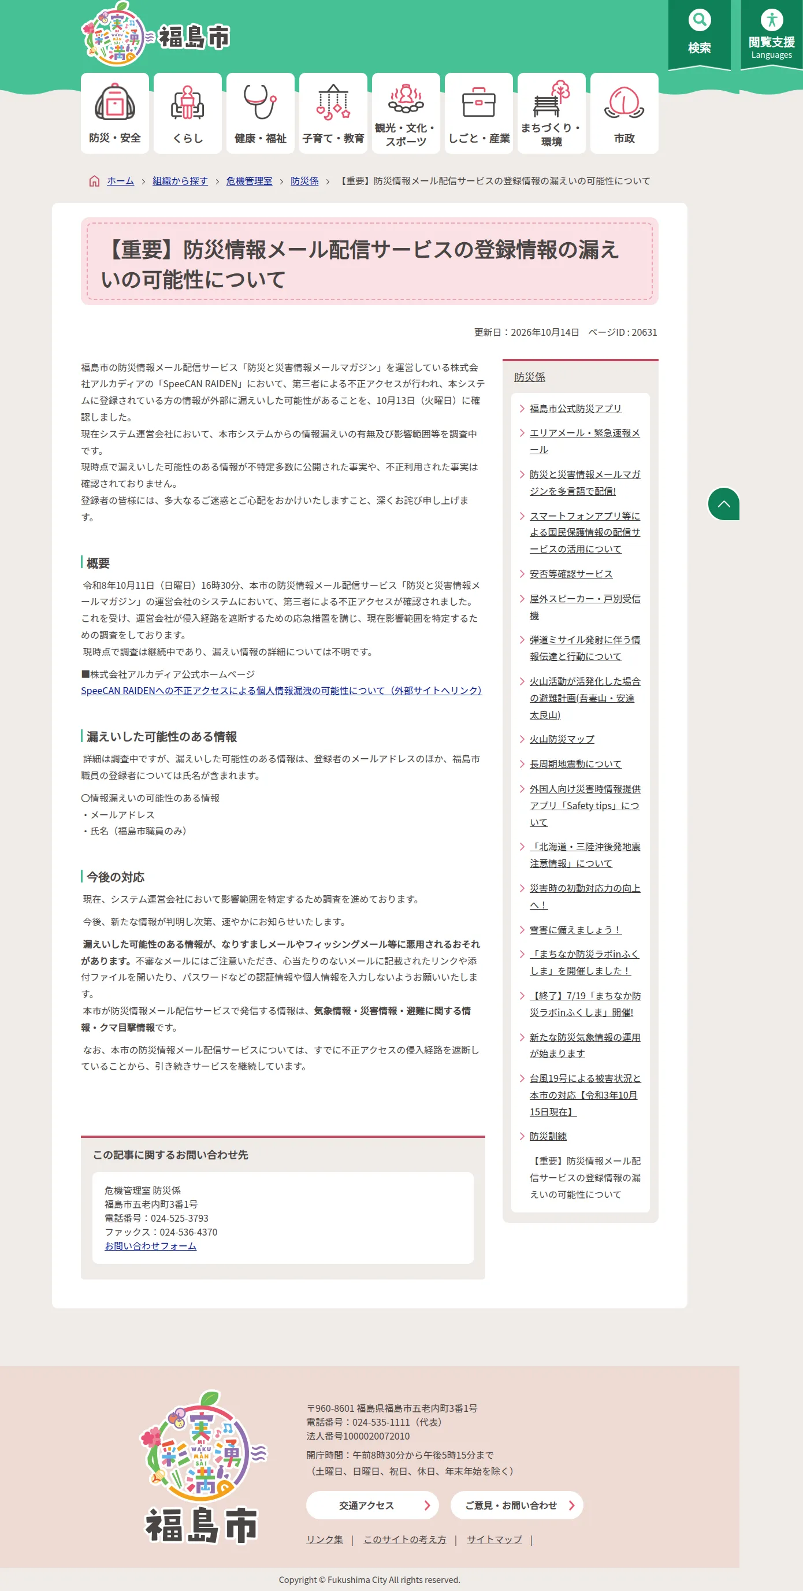Open the 健康・福祉 stethoscope category
The image size is (803, 1591).
tap(261, 113)
